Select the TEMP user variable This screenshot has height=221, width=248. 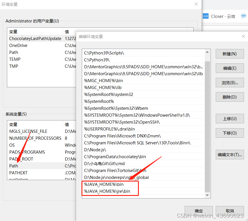pos(42,59)
